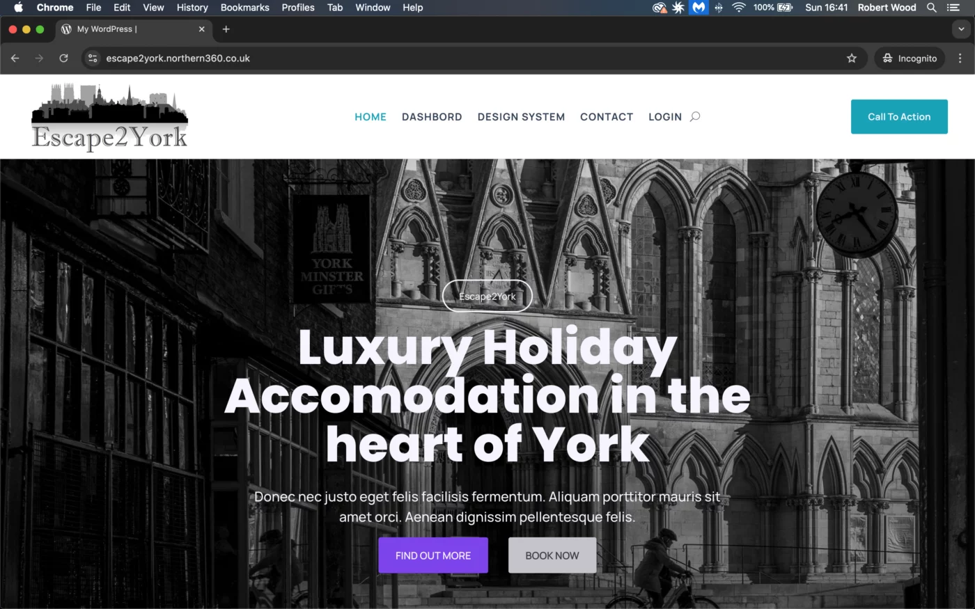
Task: Go to the HOME navigation link
Action: pos(370,117)
